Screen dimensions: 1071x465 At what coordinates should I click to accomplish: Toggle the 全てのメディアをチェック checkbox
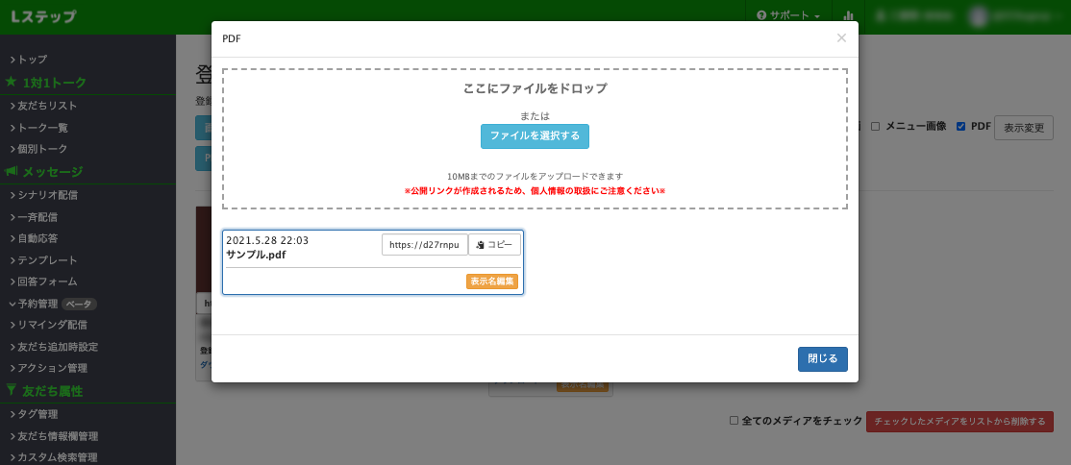(734, 421)
